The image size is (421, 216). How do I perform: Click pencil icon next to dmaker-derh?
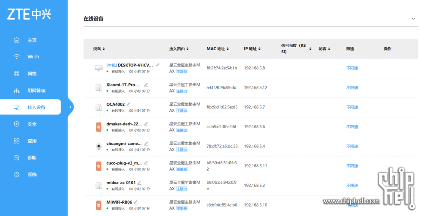pyautogui.click(x=146, y=124)
